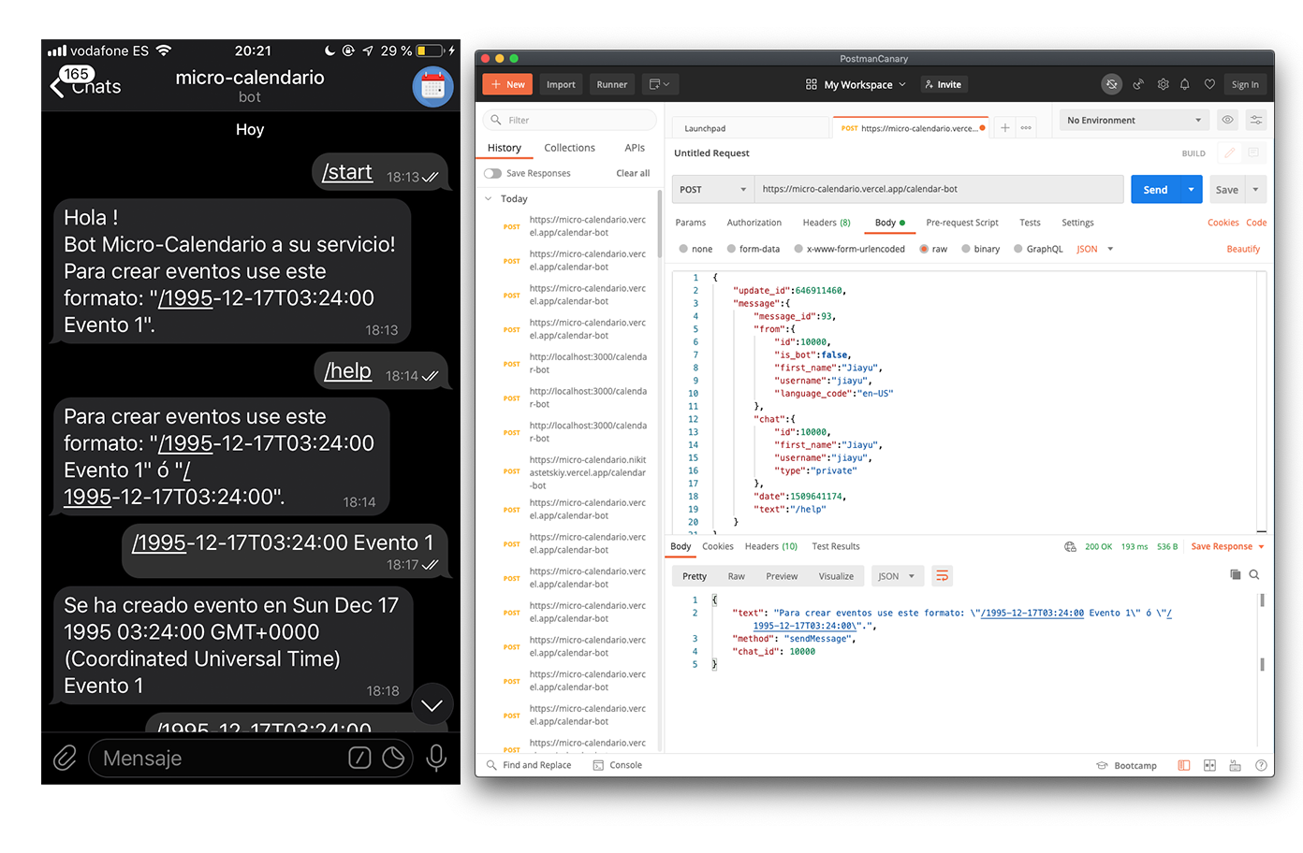1303x853 pixels.
Task: Open POST method dropdown
Action: tap(713, 189)
